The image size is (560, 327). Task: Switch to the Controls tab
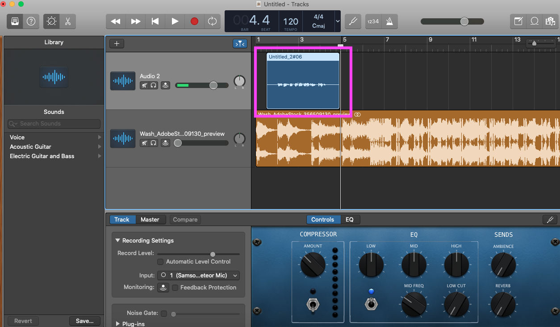pyautogui.click(x=323, y=219)
